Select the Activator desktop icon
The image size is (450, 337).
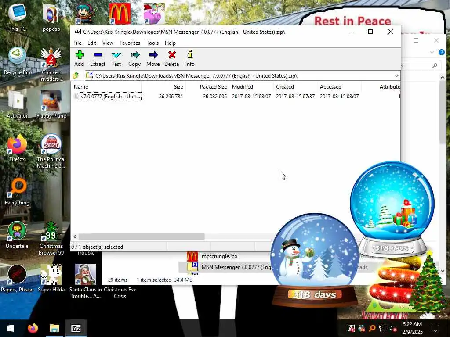(17, 104)
